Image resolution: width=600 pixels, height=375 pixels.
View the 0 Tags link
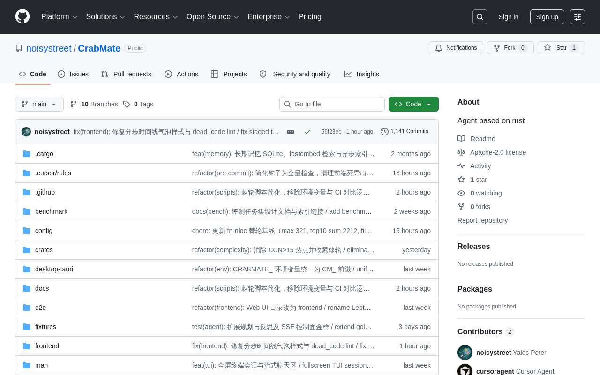(138, 104)
